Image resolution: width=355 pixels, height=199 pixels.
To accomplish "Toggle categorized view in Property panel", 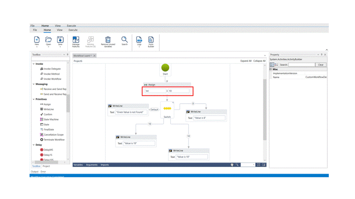I will (x=272, y=65).
